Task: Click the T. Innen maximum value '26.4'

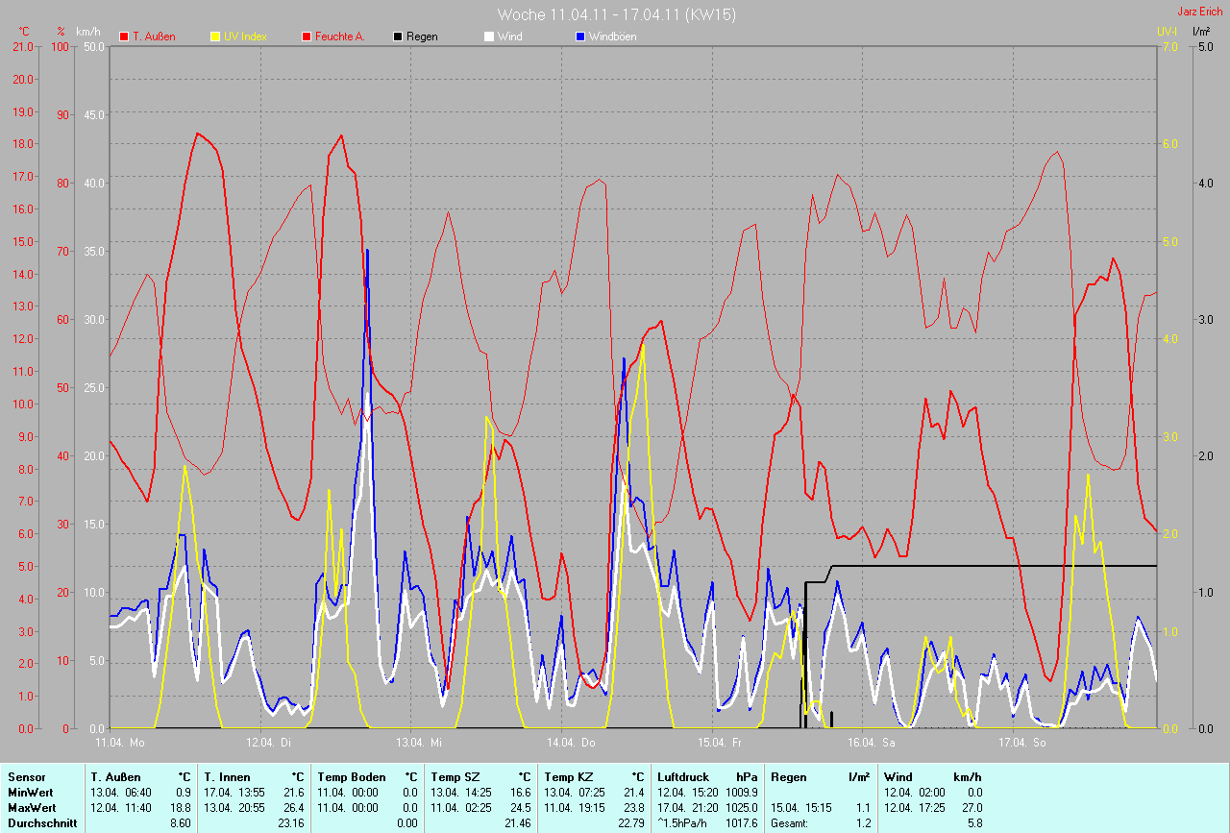Action: pos(294,808)
